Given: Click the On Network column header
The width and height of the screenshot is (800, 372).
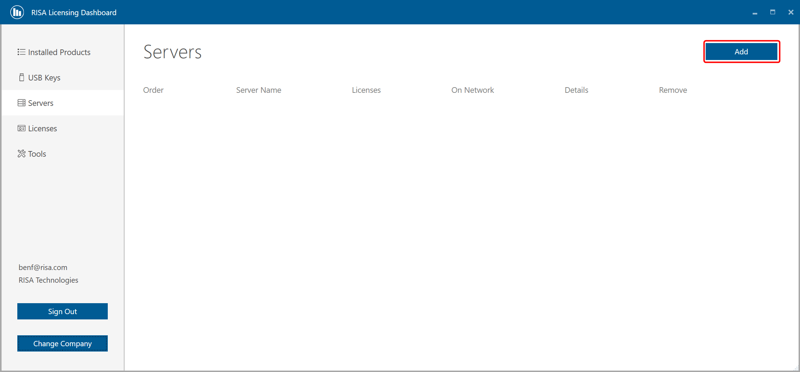Looking at the screenshot, I should (472, 90).
